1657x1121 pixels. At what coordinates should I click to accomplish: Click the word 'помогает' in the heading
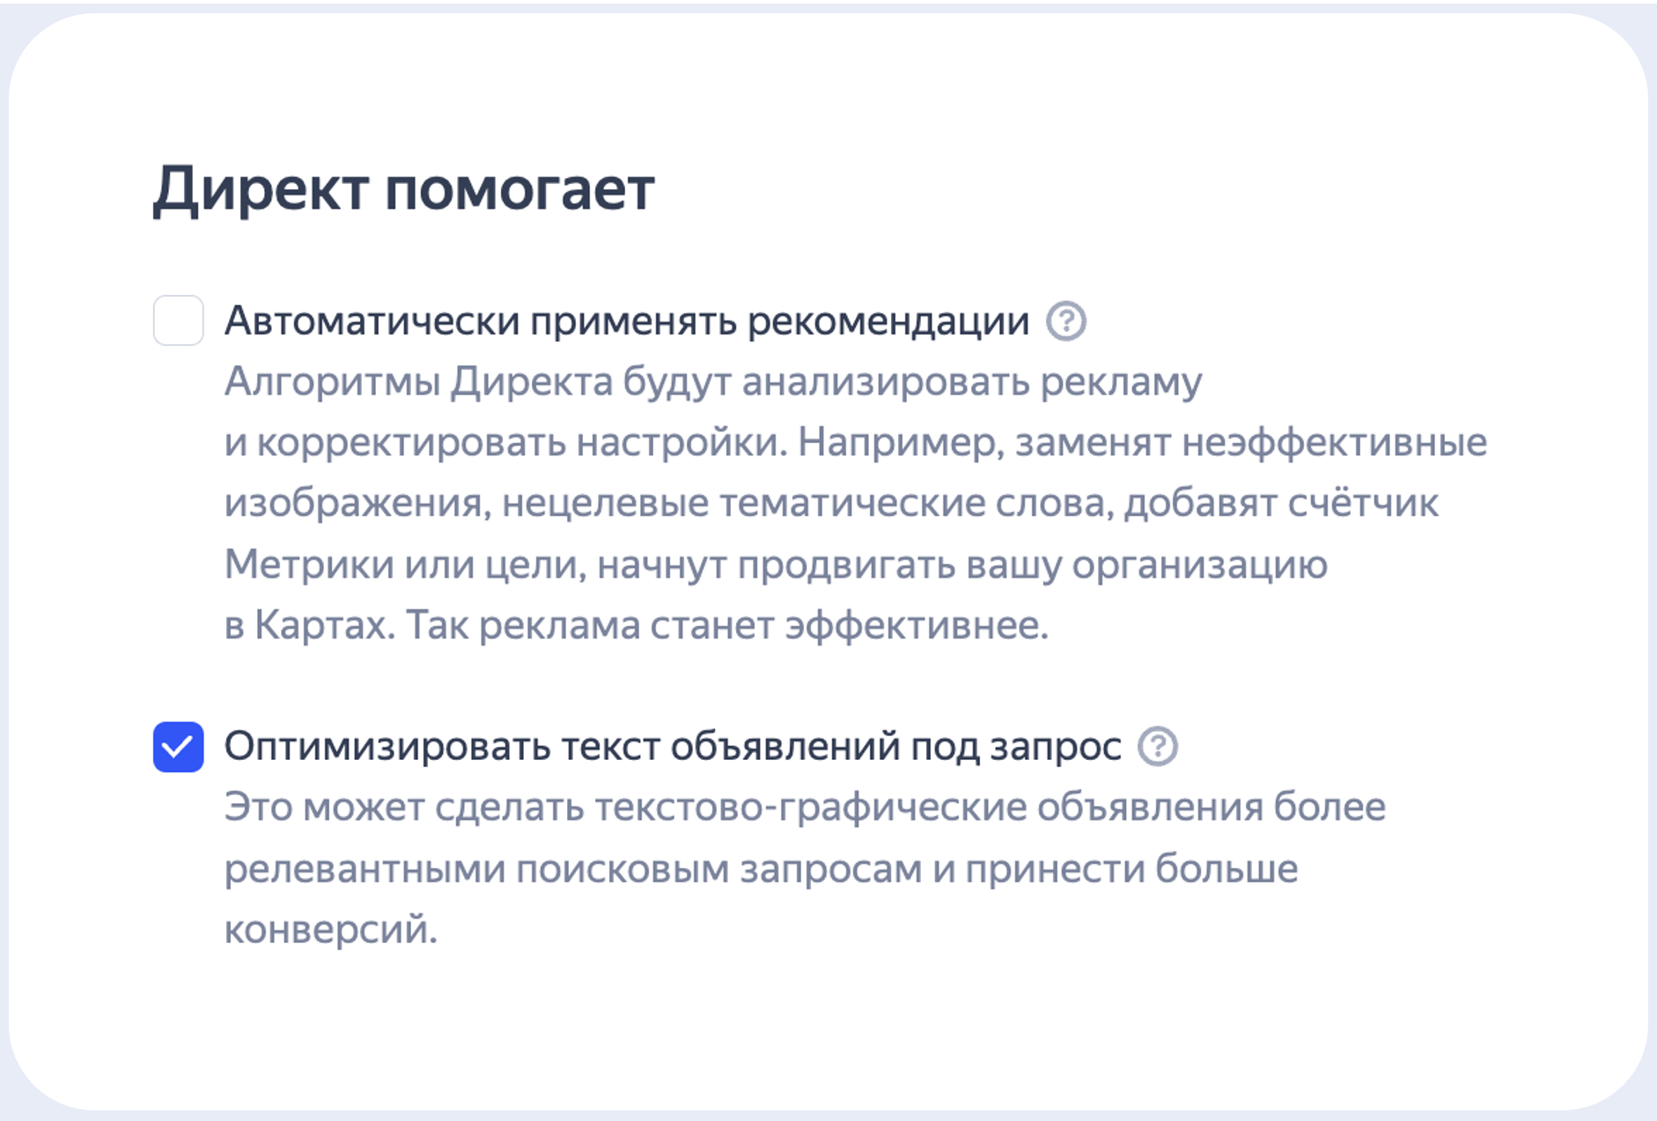click(x=519, y=188)
